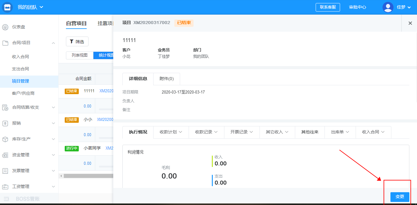417x205 pixels.
Task: Click the 发票管理 sidebar icon
Action: (5, 171)
